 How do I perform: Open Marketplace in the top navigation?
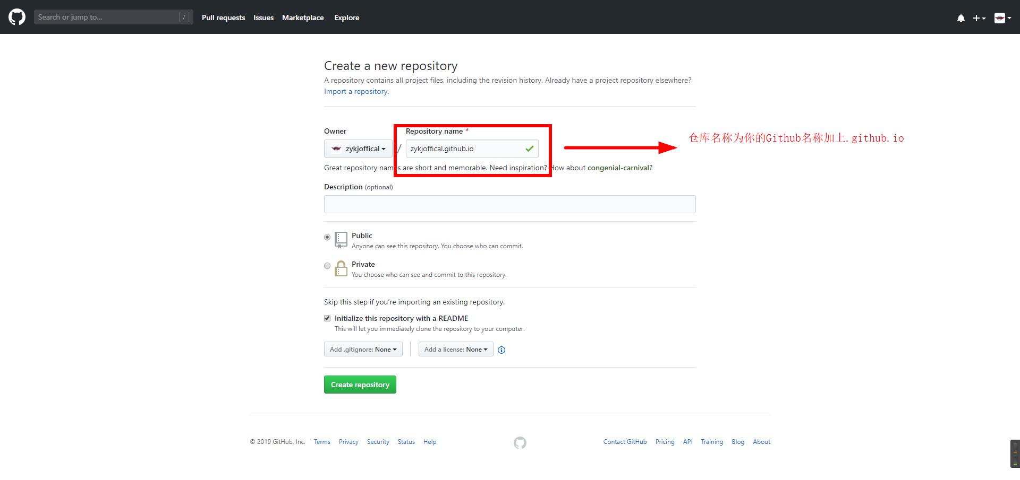coord(303,18)
